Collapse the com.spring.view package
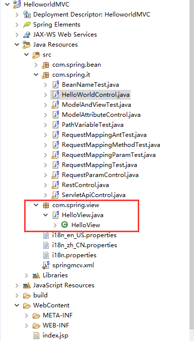 click(x=36, y=205)
